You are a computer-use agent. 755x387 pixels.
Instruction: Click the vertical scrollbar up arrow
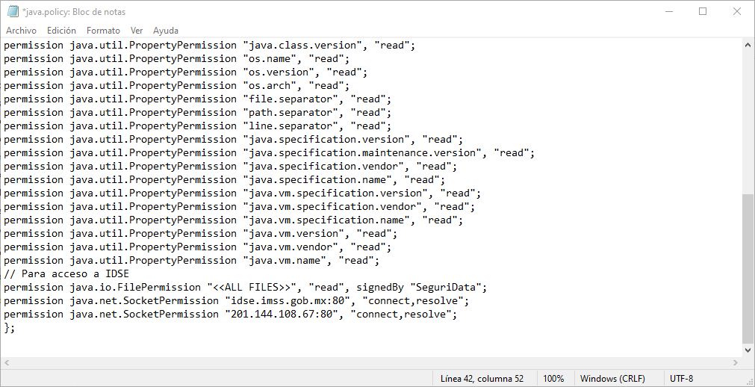[748, 45]
